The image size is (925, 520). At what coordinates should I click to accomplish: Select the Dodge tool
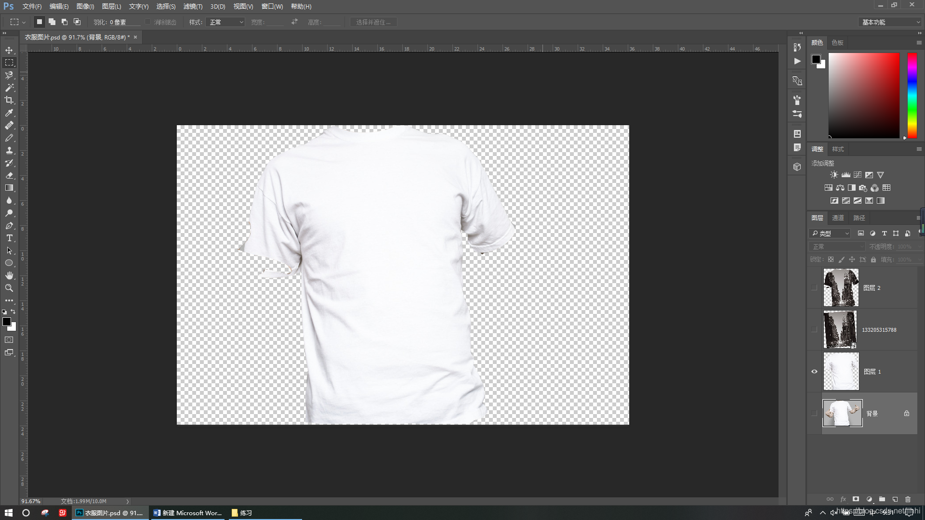pos(9,213)
